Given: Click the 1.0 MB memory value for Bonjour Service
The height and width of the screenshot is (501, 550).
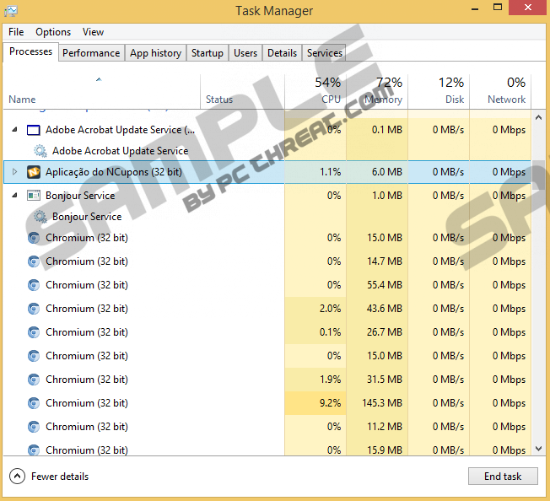Looking at the screenshot, I should [387, 196].
